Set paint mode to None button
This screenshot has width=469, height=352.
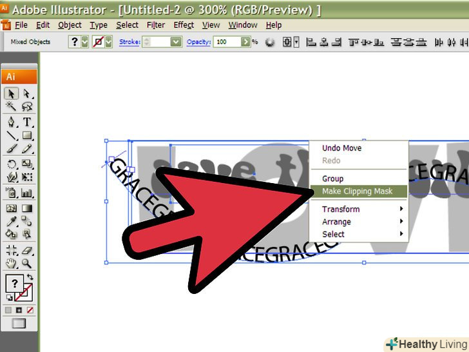tap(30, 310)
